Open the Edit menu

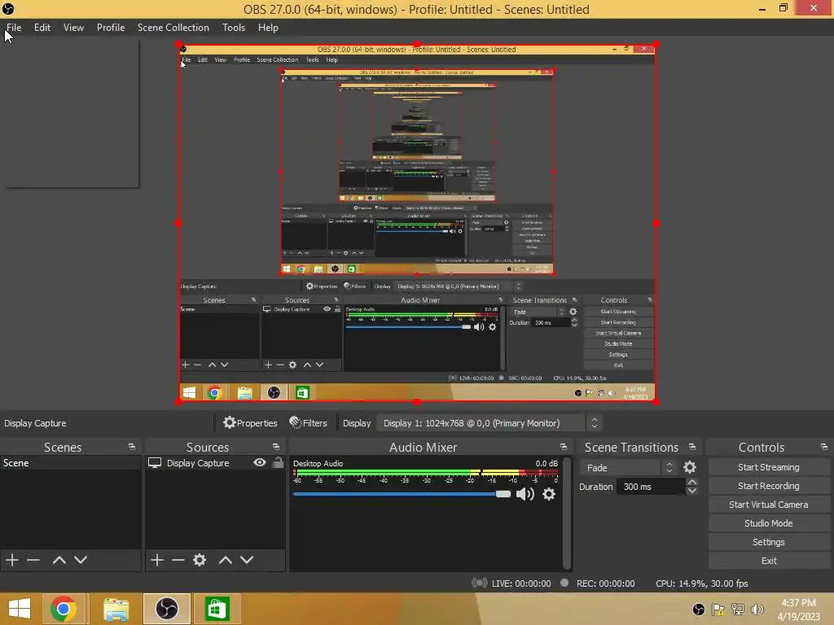[x=42, y=28]
